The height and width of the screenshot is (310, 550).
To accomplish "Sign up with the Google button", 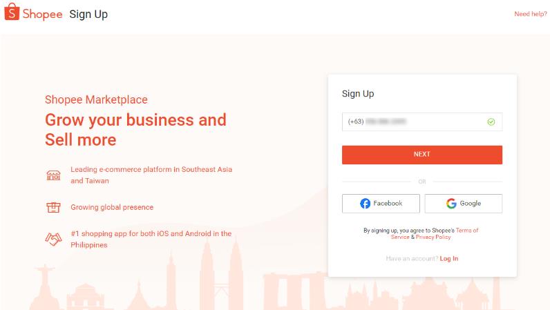I will click(464, 204).
